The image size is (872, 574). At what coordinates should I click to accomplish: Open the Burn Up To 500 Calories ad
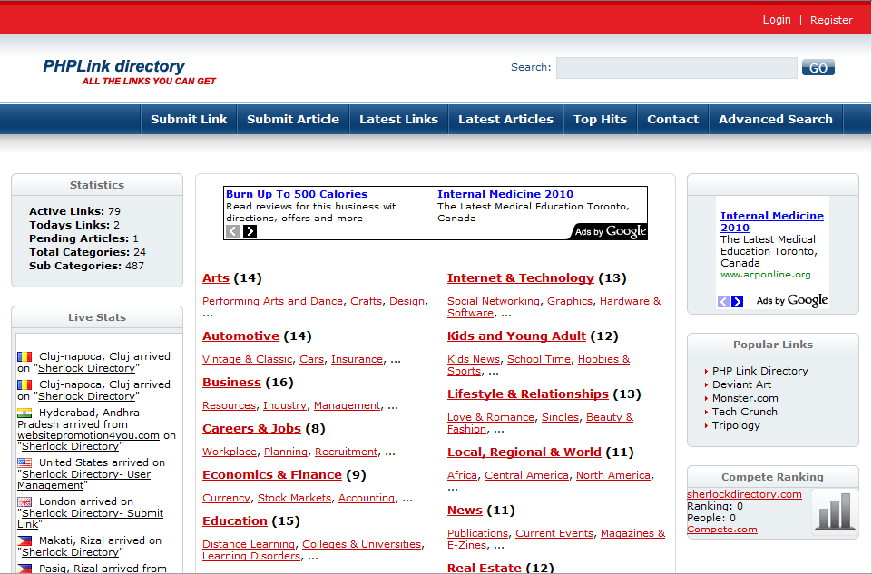pyautogui.click(x=297, y=194)
